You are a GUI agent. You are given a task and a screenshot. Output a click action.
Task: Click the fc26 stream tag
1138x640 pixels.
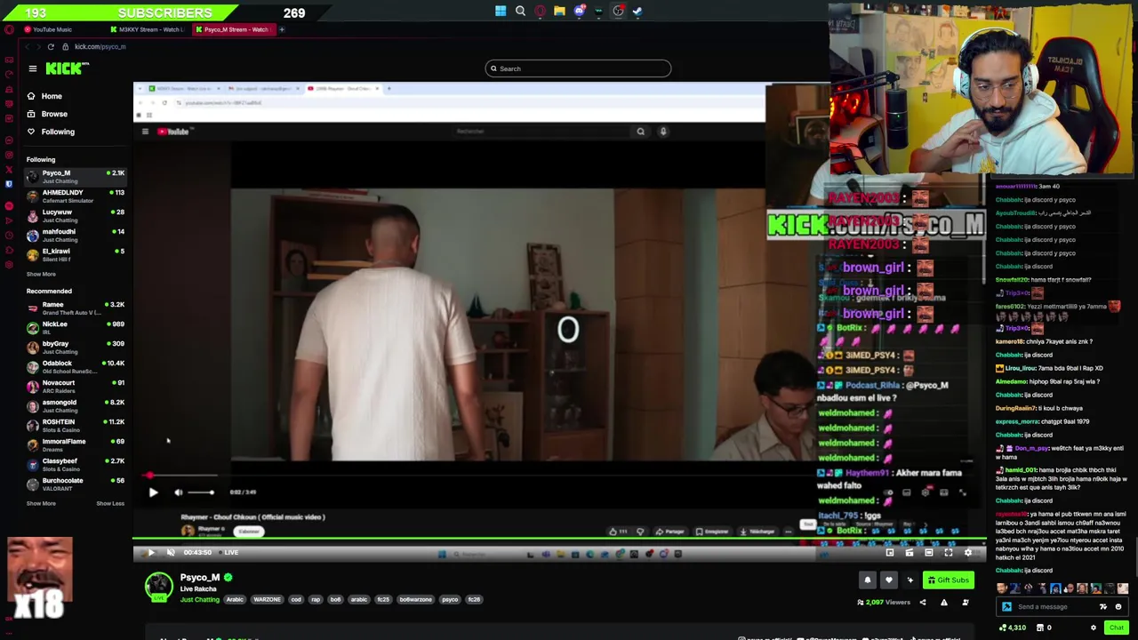click(x=474, y=600)
